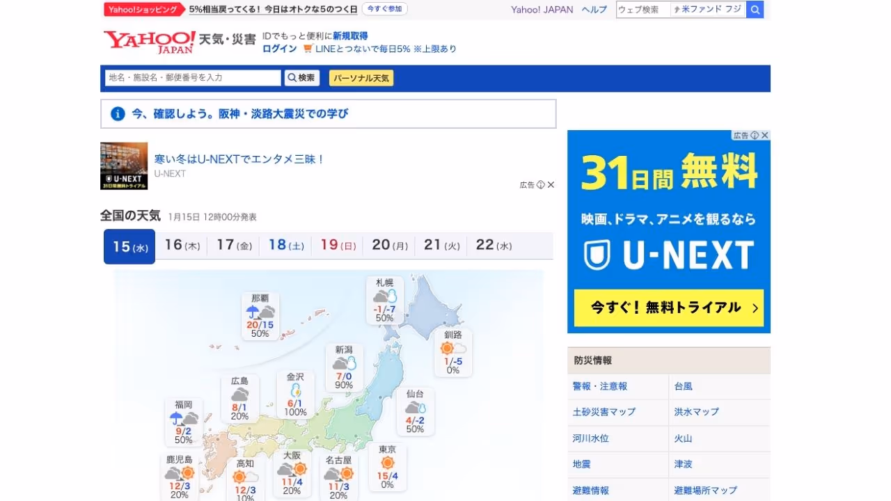Select the 15 (水) forecast tab
The image size is (891, 501).
[x=129, y=246]
